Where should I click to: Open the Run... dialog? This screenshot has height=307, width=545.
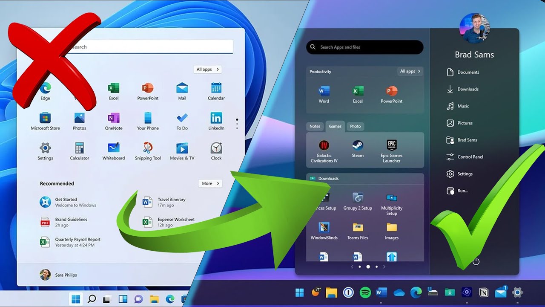coord(457,191)
